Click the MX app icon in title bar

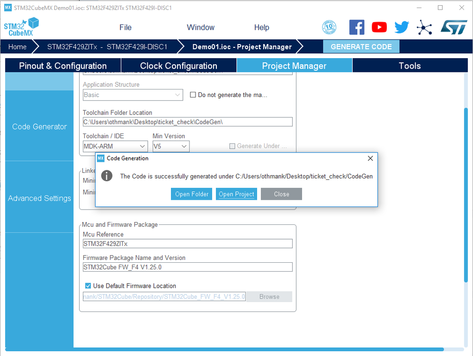[8, 8]
